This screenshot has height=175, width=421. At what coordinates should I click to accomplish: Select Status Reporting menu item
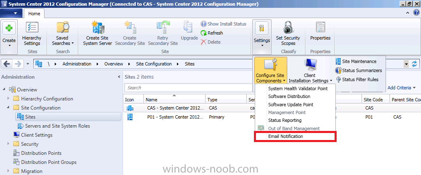[295, 120]
